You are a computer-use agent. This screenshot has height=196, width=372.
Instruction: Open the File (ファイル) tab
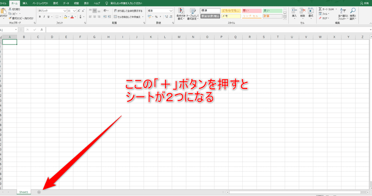(3, 3)
